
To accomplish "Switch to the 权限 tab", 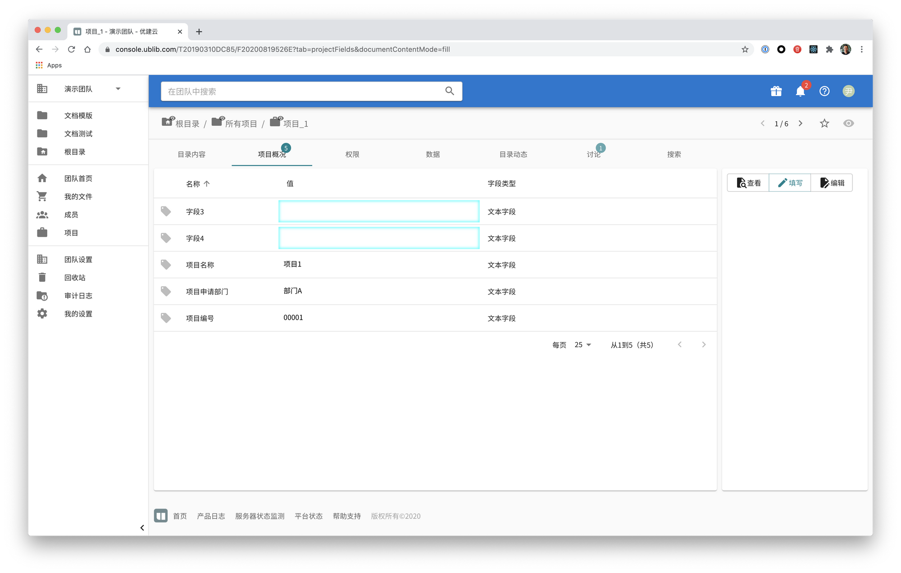I will pyautogui.click(x=352, y=154).
